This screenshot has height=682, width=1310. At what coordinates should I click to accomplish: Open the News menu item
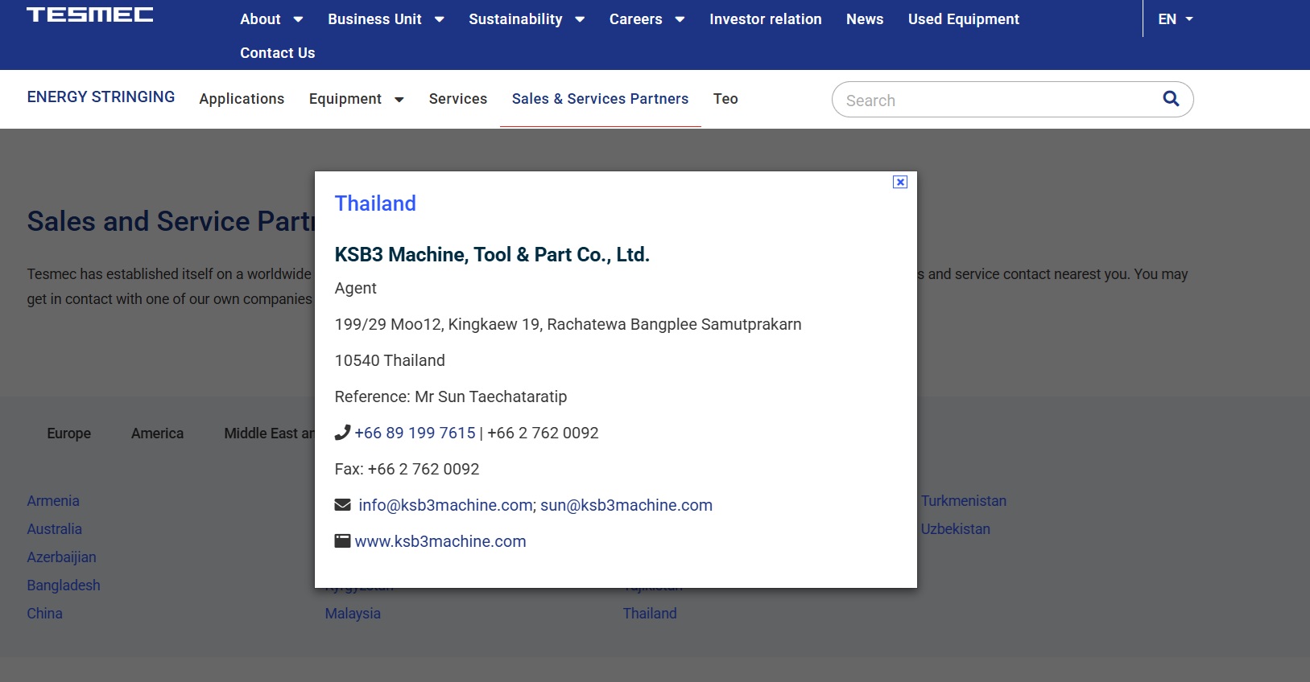(x=865, y=19)
